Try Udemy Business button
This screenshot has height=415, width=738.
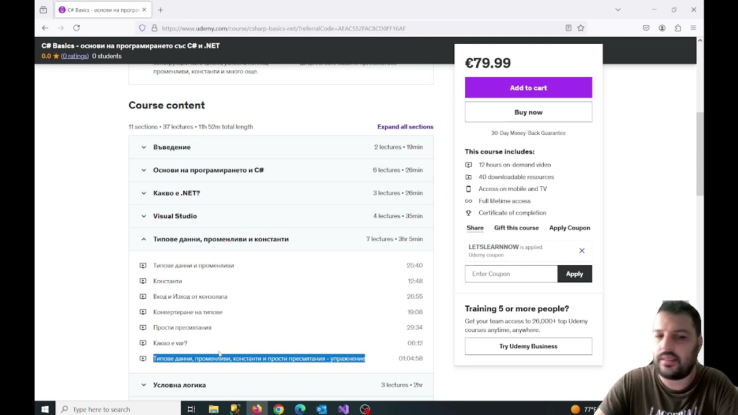pos(528,346)
